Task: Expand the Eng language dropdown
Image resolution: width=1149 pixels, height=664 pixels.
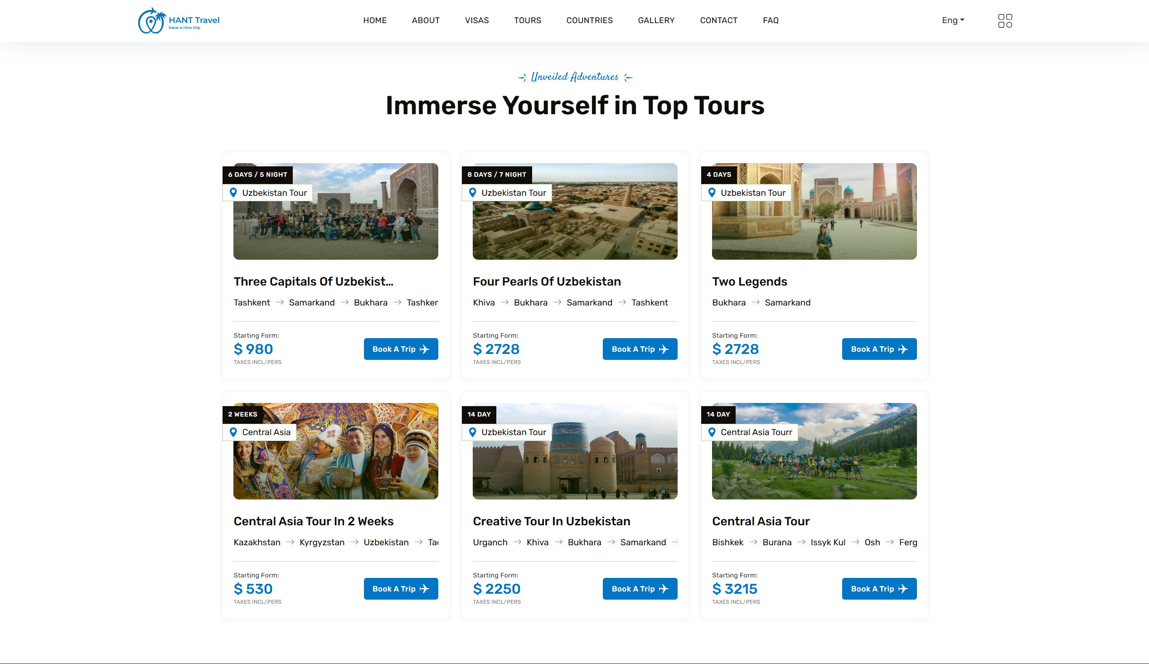Action: 952,20
